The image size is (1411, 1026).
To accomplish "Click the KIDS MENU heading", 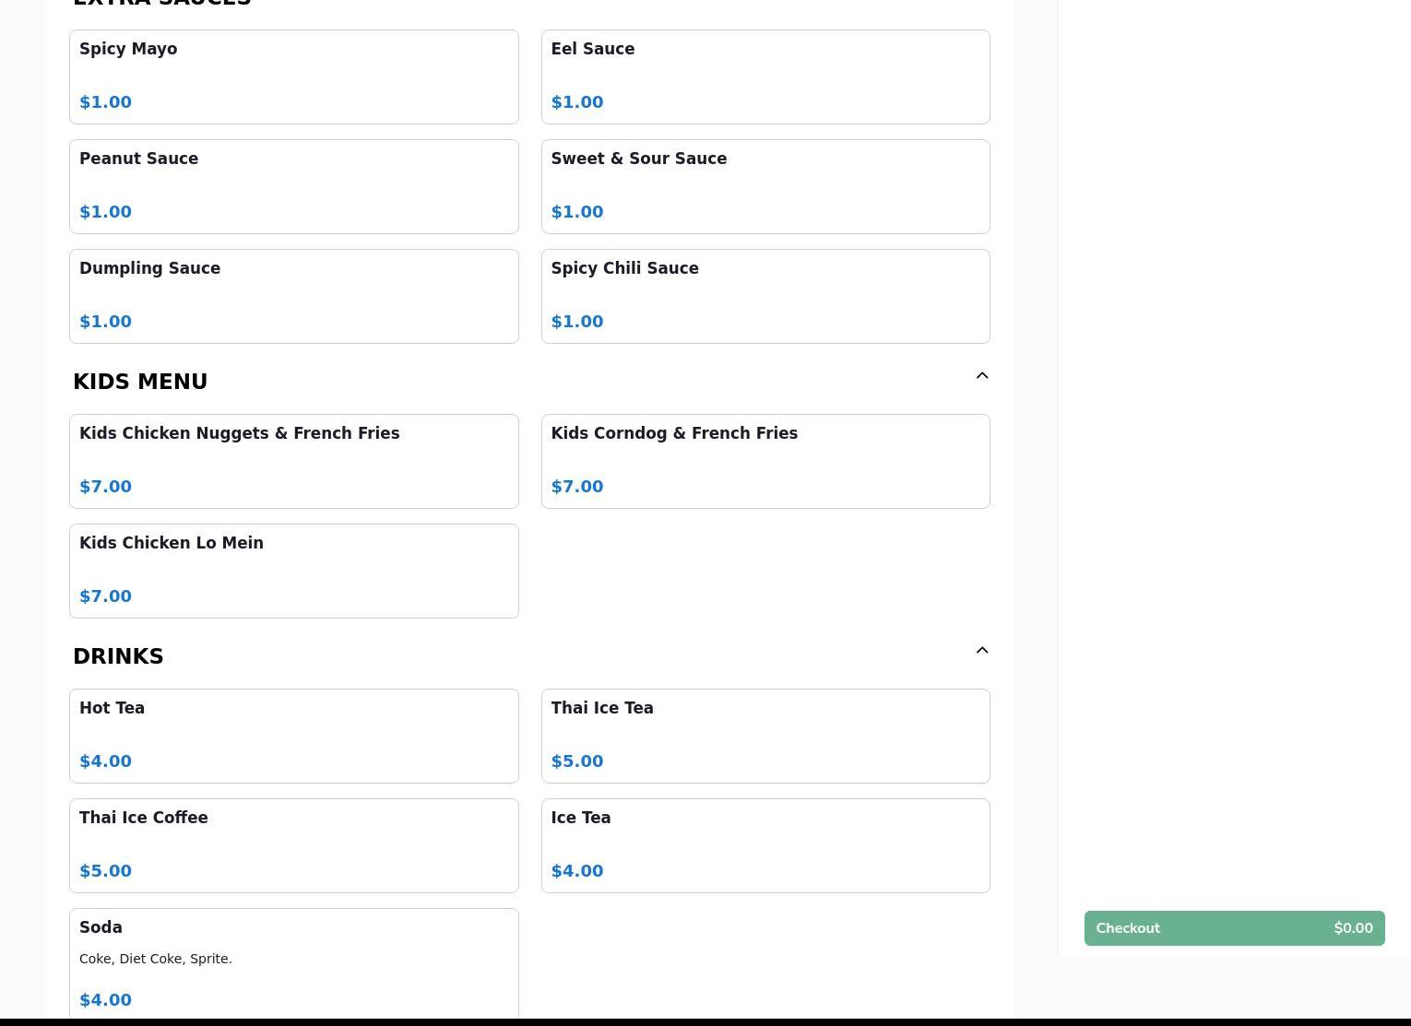I will point(140,382).
